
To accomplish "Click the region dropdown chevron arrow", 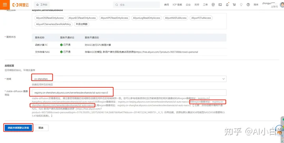I will pyautogui.click(x=224, y=79).
